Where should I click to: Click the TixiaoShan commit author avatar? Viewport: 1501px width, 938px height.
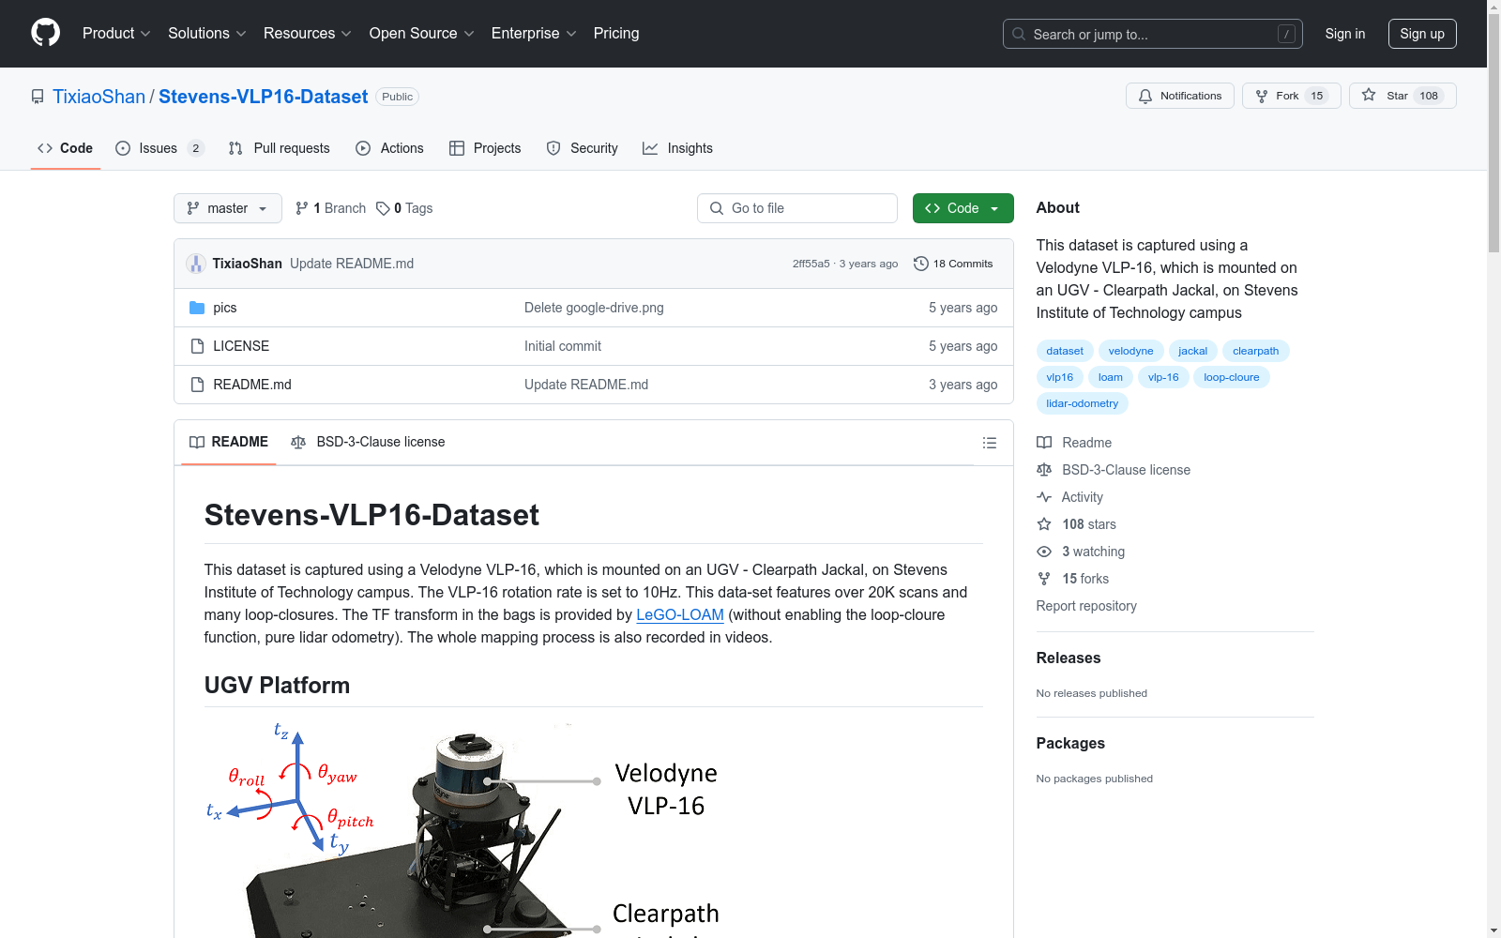[x=196, y=264]
